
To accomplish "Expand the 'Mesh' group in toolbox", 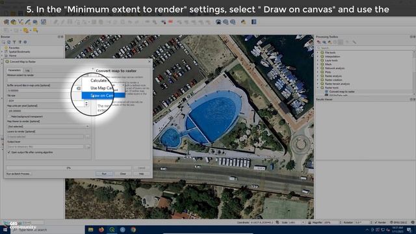I will [318, 64].
